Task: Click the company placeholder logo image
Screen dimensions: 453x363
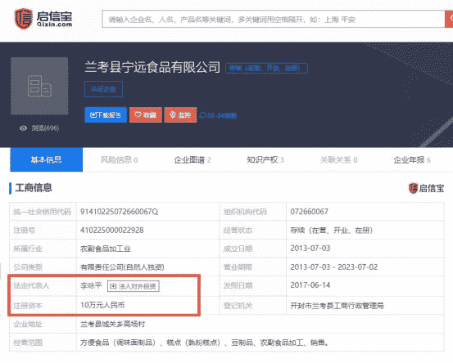Action: (39, 86)
